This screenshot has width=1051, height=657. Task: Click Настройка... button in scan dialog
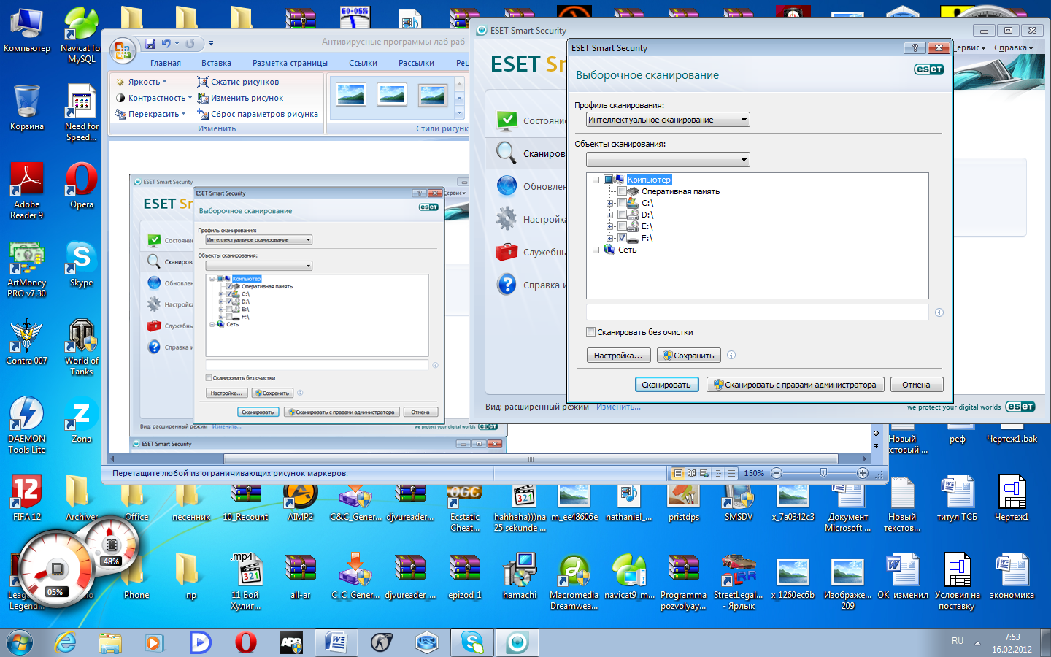pyautogui.click(x=618, y=356)
